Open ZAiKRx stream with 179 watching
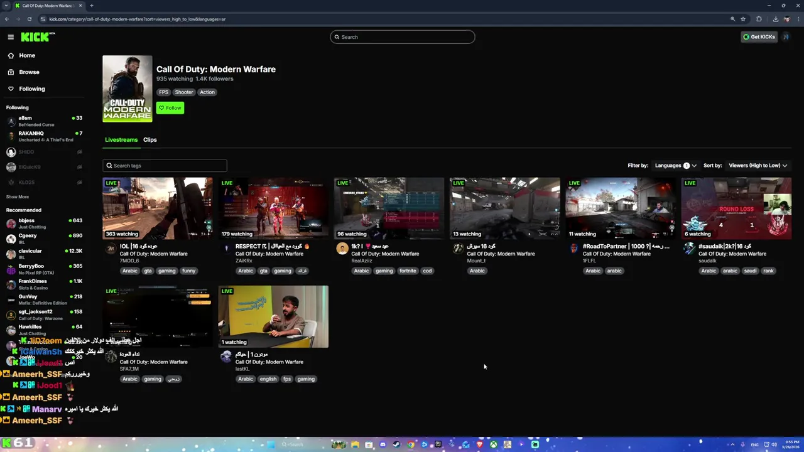 tap(273, 208)
